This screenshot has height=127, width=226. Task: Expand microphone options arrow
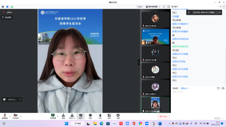10,116
